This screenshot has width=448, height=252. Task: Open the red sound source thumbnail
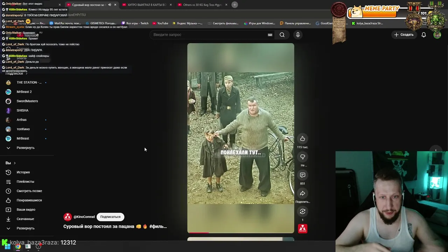tap(302, 229)
